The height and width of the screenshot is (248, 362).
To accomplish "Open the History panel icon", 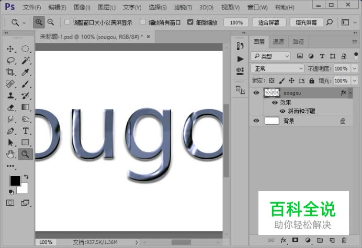I will tap(240, 46).
